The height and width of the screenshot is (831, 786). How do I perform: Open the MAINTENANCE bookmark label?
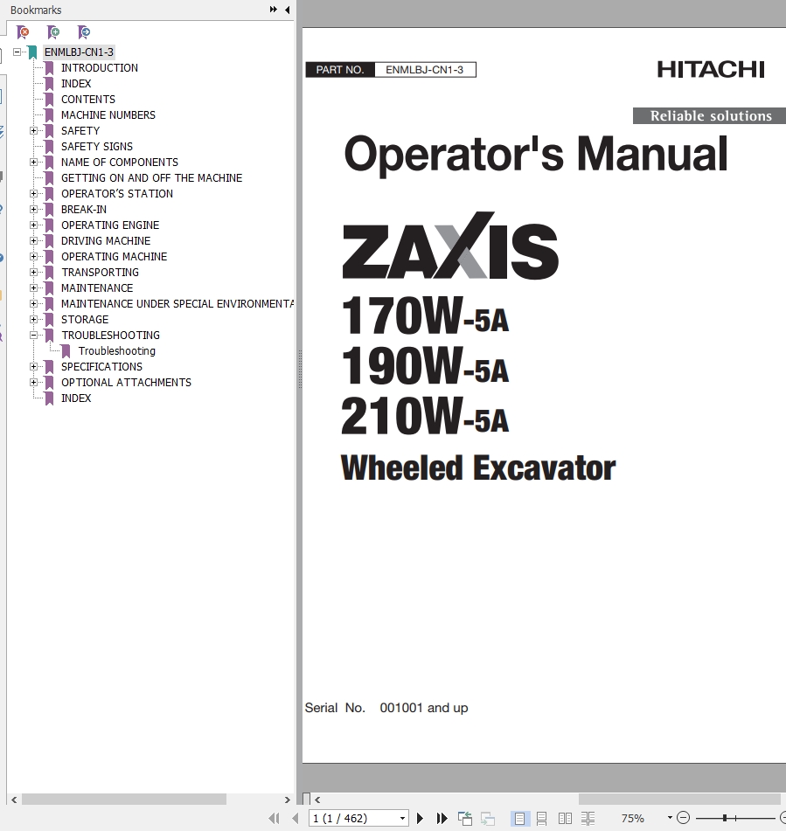[x=97, y=287]
